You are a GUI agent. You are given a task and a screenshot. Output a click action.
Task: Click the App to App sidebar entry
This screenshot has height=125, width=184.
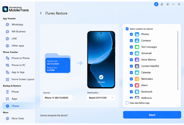[x=19, y=72]
